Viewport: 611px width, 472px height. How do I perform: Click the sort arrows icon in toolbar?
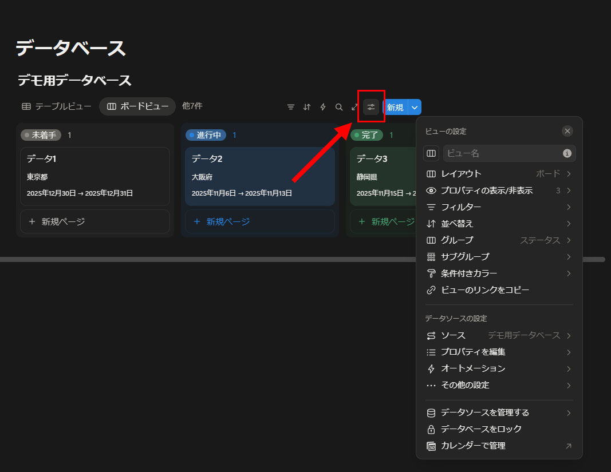click(x=307, y=107)
